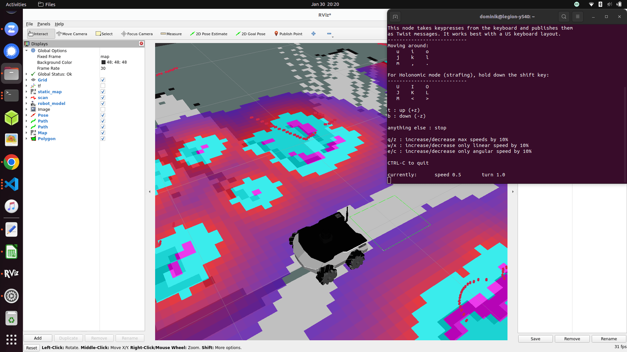Expand the Global Status tree node
This screenshot has width=627, height=352.
pos(26,74)
